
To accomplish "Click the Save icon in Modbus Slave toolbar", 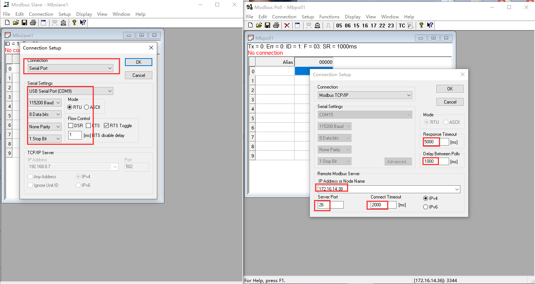I will click(24, 23).
